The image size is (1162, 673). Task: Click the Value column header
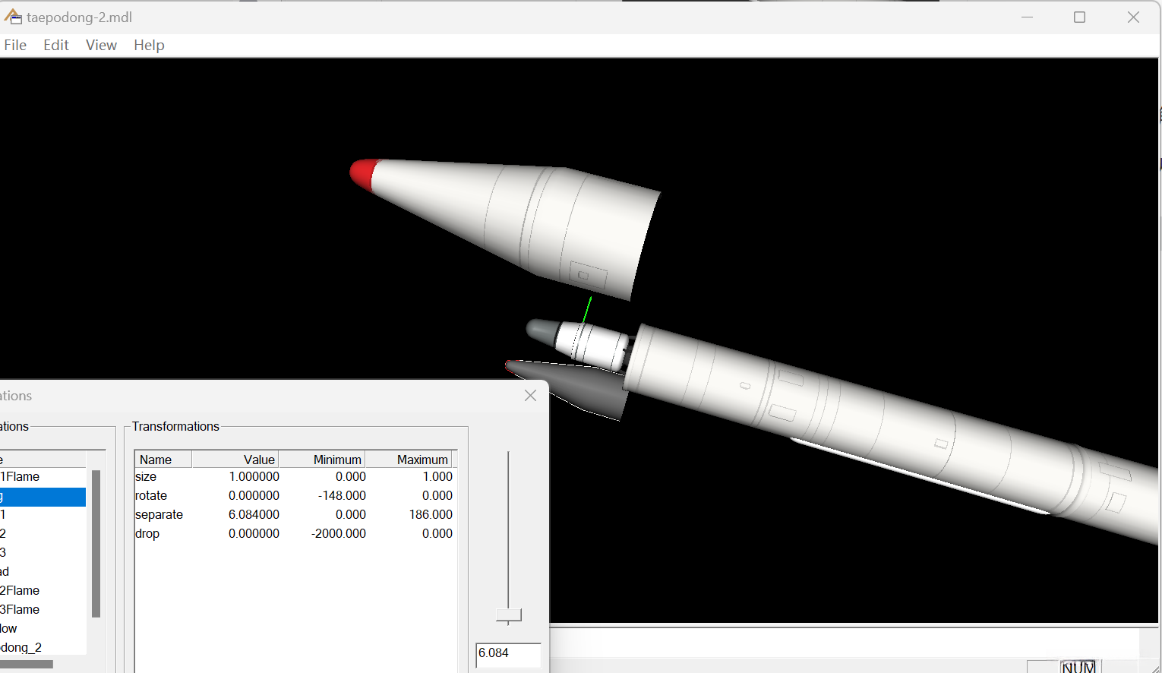pos(235,460)
